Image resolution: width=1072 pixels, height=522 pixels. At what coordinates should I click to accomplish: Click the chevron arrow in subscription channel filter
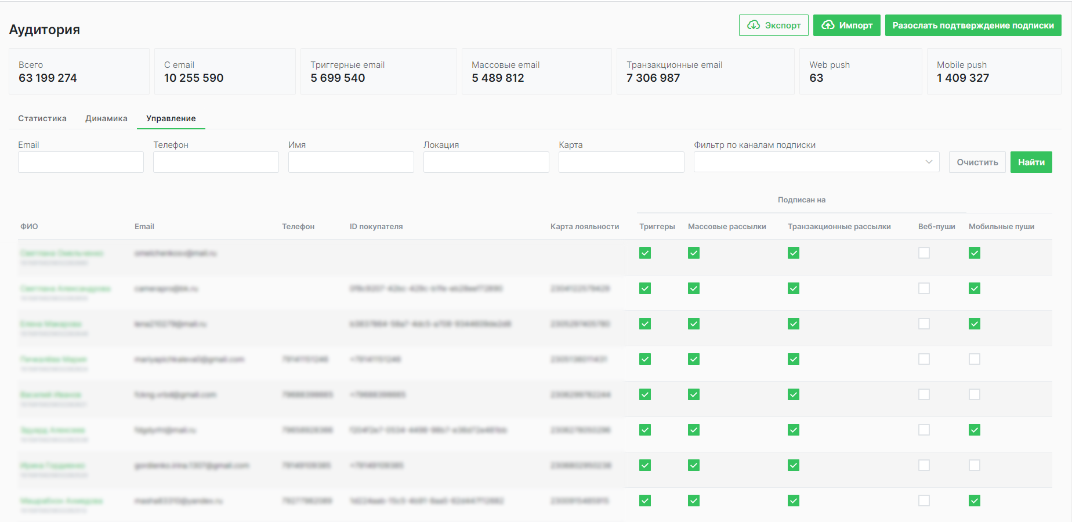pos(929,162)
